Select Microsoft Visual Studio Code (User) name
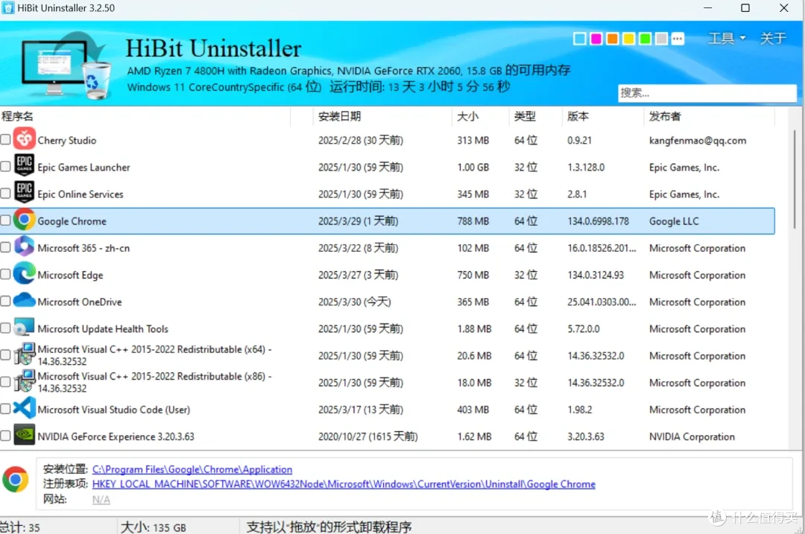This screenshot has width=805, height=534. tap(113, 410)
